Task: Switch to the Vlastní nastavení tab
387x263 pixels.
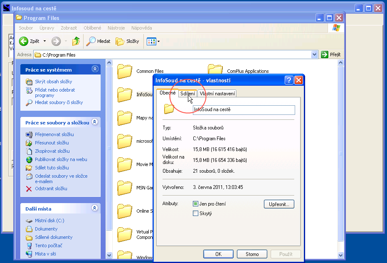Action: coord(217,94)
